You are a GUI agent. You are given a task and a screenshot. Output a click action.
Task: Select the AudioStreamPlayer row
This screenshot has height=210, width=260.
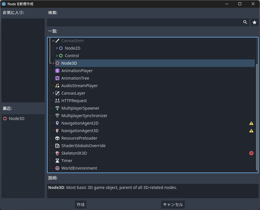pos(155,86)
